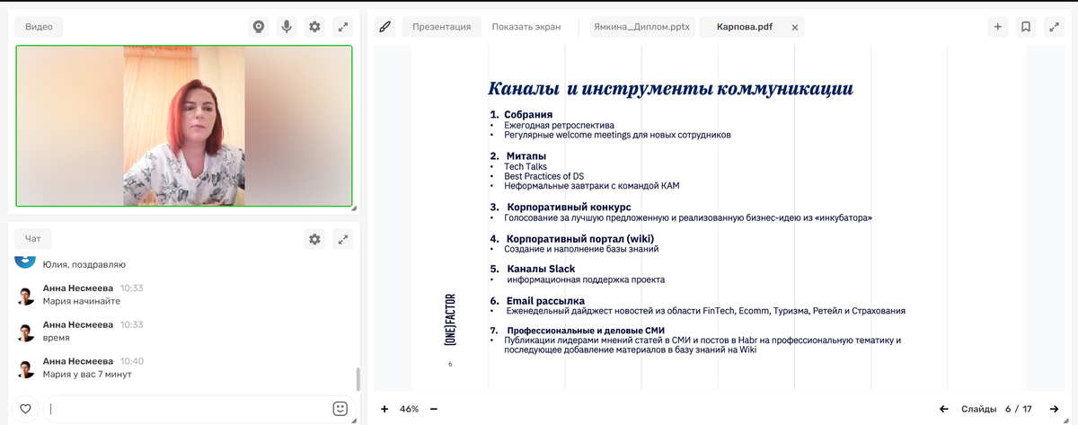
Task: Close the Карпова.pdf tab
Action: [794, 28]
